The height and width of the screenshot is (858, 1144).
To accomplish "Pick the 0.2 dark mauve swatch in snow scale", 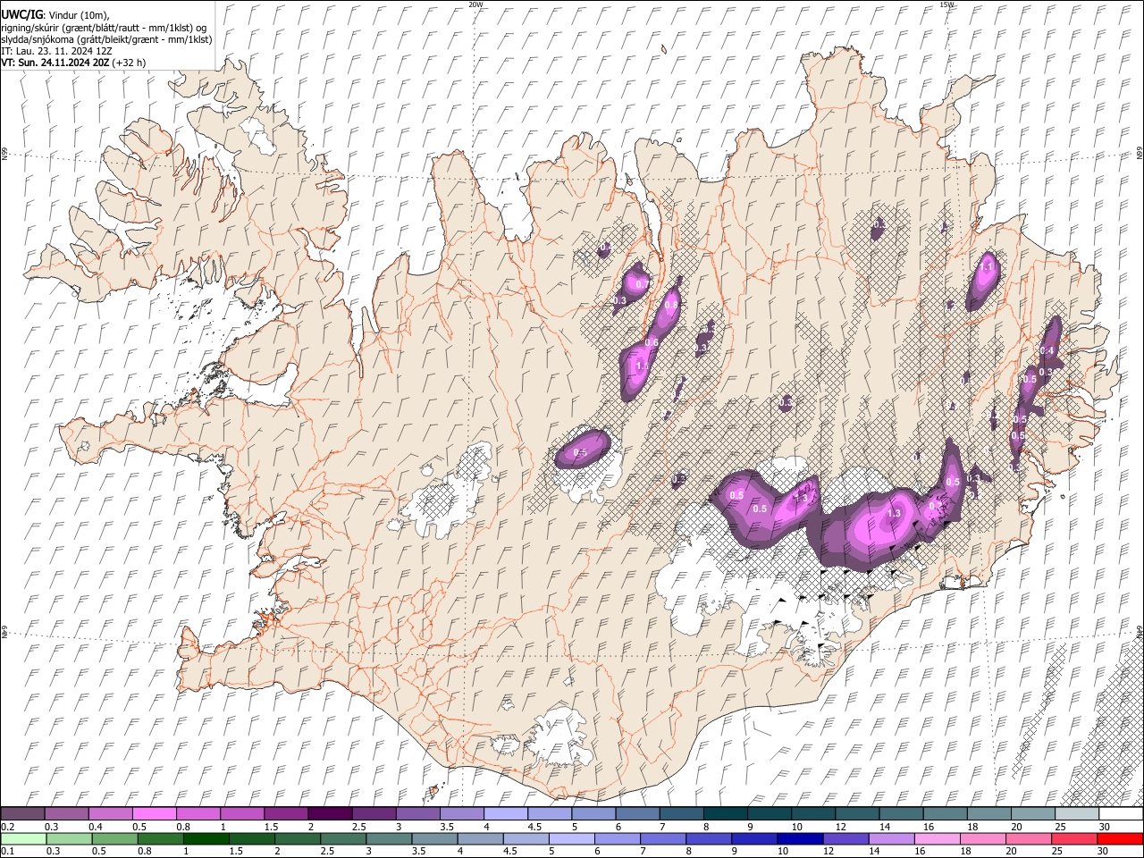I will point(22,813).
